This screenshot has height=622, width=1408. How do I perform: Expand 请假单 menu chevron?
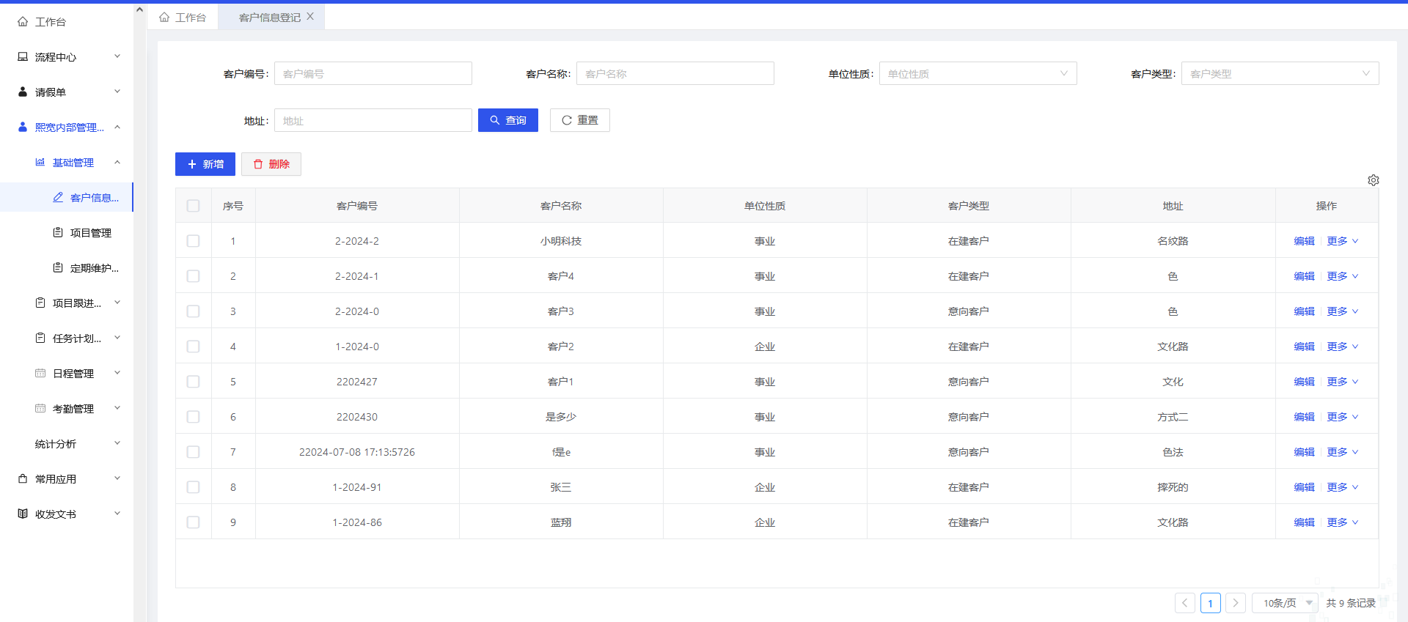(117, 92)
